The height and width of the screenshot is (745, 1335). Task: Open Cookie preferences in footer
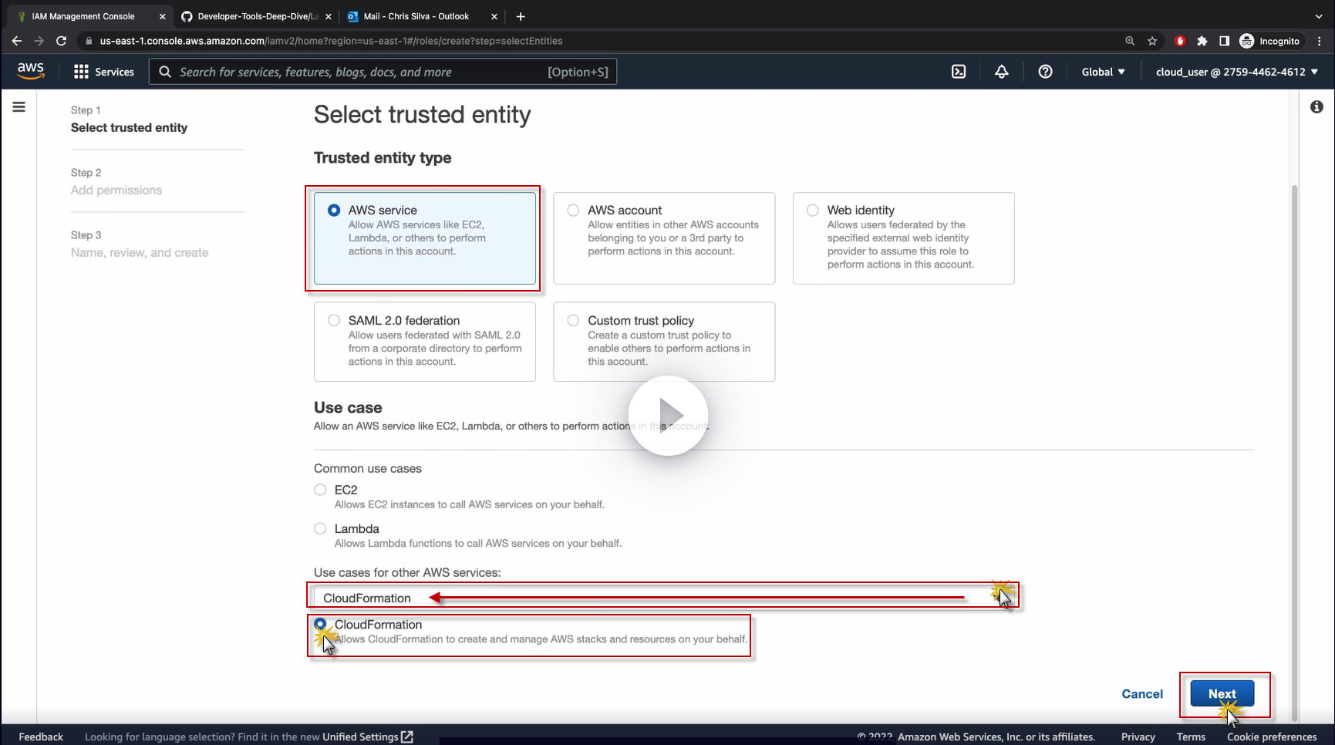point(1272,737)
